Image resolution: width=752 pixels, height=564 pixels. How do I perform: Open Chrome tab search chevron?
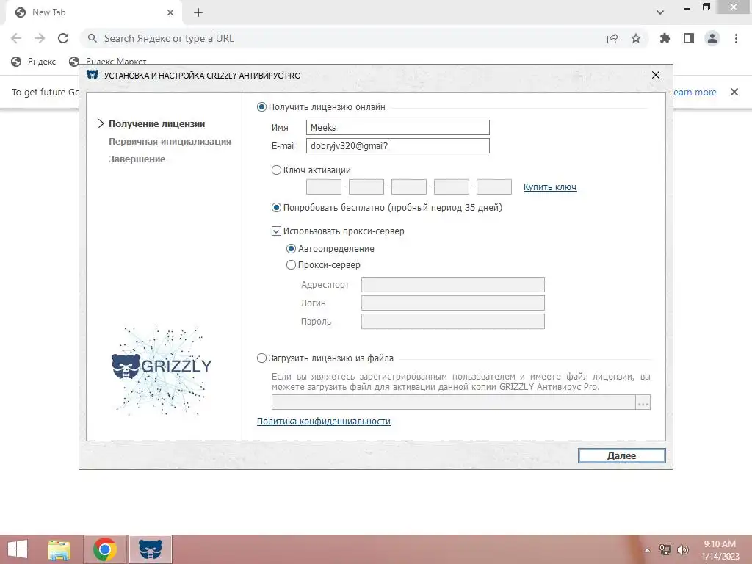[x=660, y=12]
